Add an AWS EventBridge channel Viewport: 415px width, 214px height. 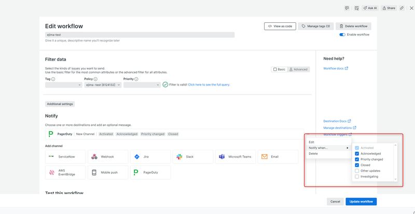pos(65,173)
